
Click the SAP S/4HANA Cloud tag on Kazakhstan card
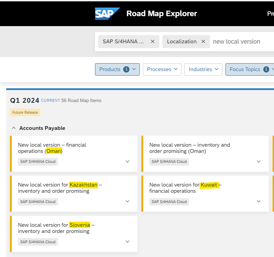coord(38,202)
